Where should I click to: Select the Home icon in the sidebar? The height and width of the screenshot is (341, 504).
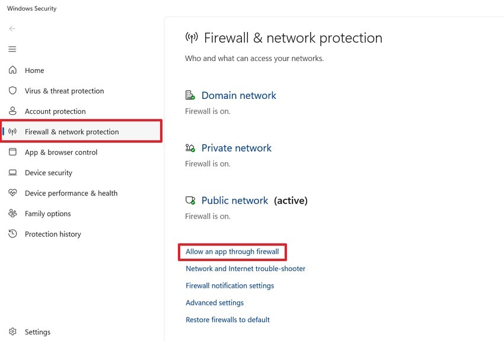click(12, 70)
